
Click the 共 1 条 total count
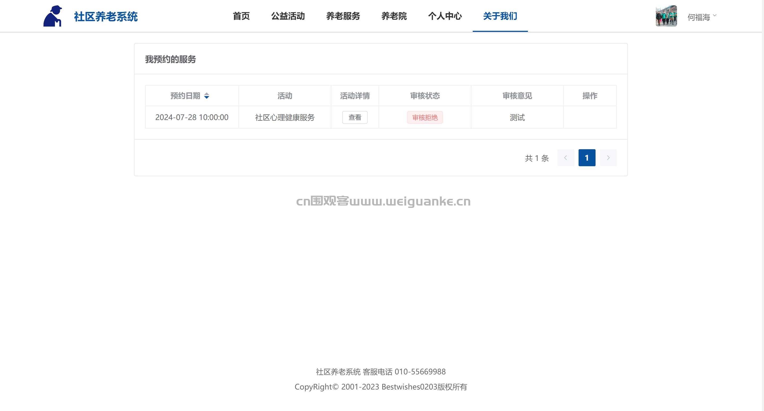tap(537, 158)
